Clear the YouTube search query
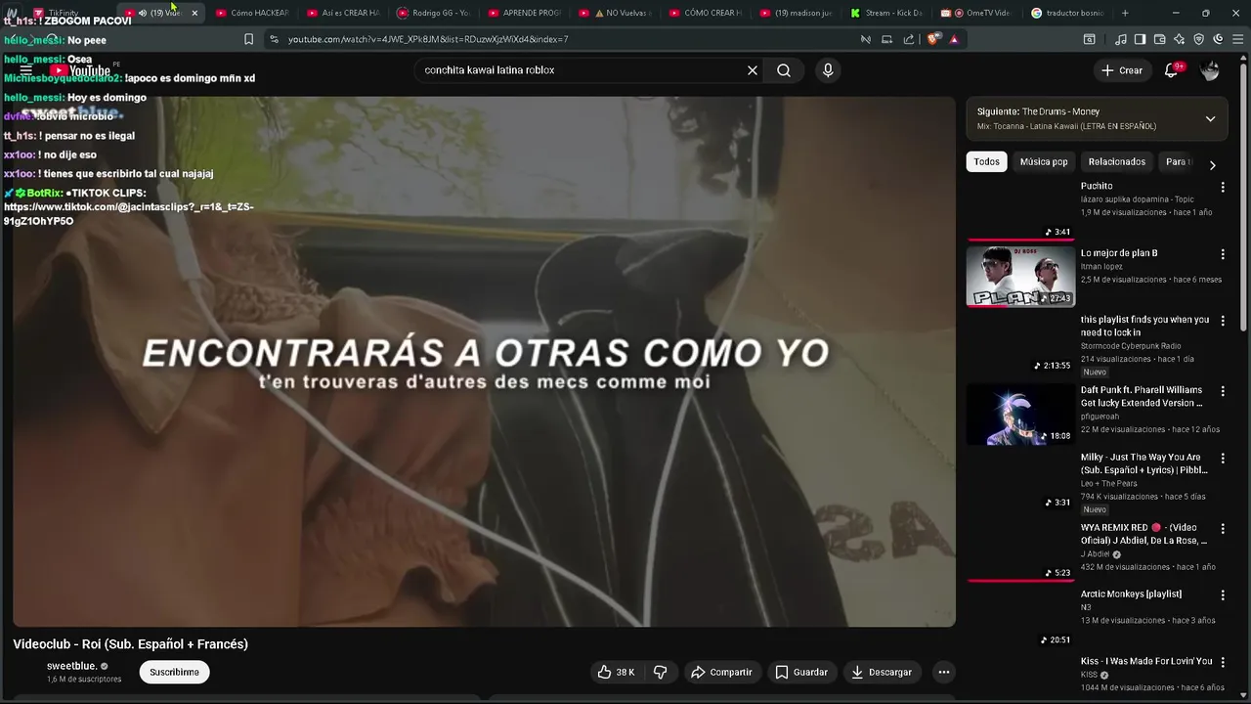1251x704 pixels. (x=753, y=70)
